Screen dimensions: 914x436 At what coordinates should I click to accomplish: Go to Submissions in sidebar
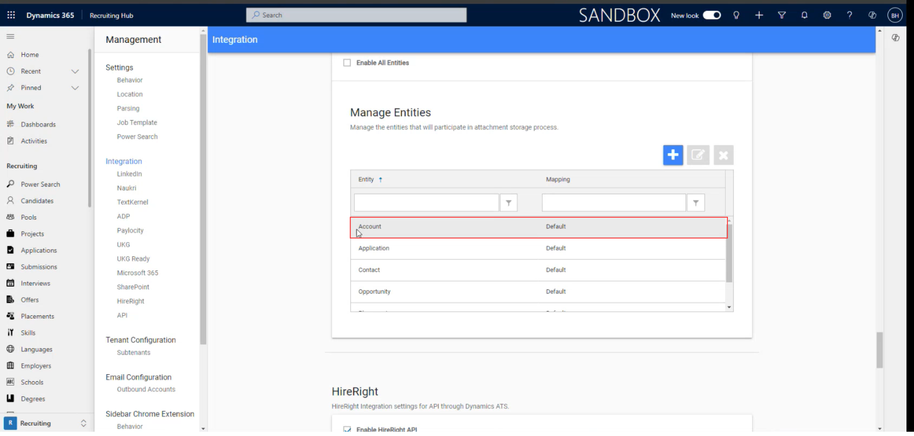click(x=39, y=267)
